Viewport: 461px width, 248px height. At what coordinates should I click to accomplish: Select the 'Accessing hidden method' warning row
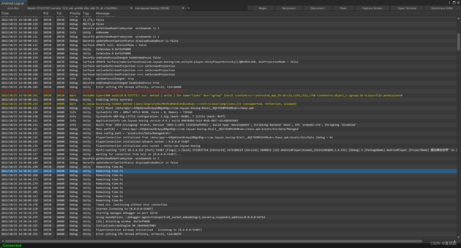pyautogui.click(x=228, y=104)
